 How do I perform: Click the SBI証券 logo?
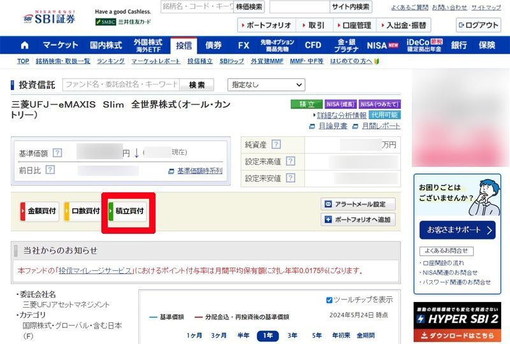coord(50,18)
